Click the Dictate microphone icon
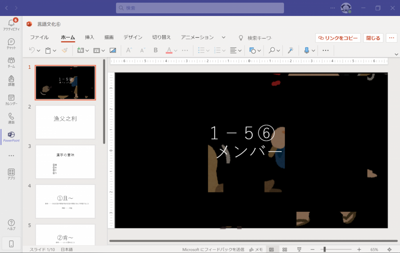 pos(307,50)
